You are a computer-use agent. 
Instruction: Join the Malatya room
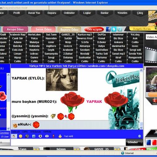34,42
